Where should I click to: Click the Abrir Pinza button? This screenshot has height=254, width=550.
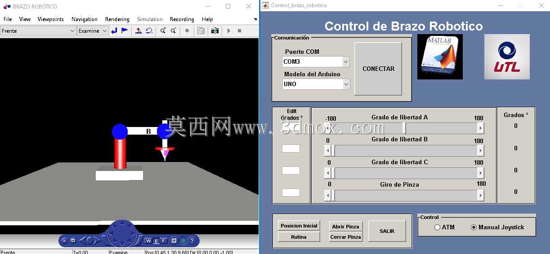click(345, 227)
